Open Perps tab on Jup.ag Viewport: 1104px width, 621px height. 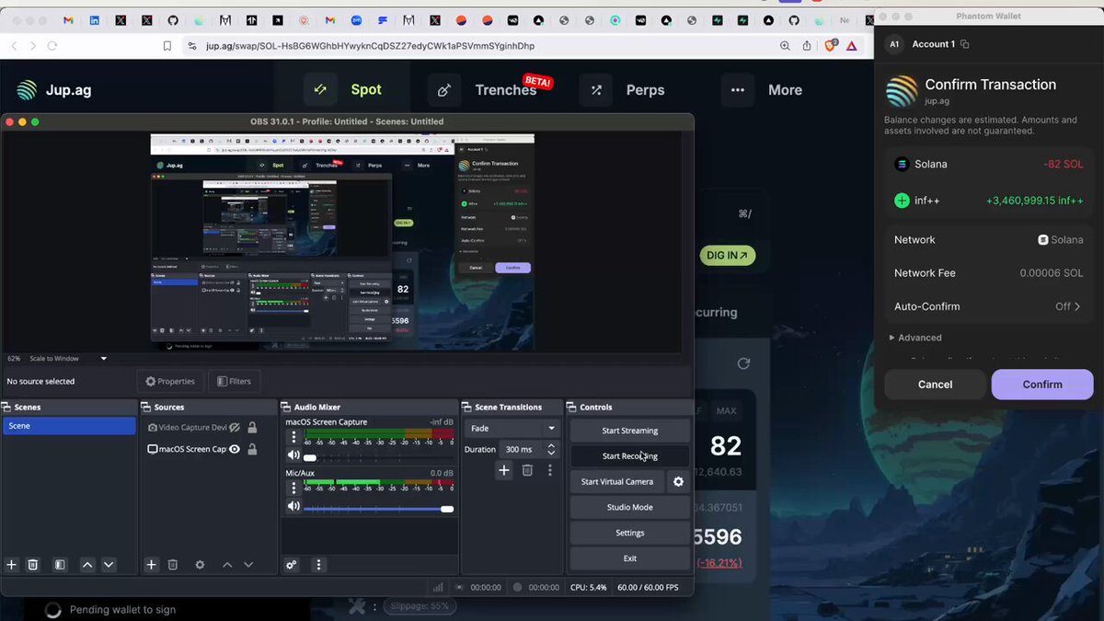624,90
